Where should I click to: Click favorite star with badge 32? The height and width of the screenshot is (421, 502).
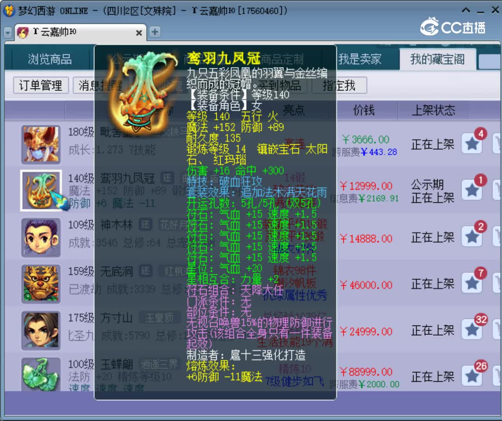pyautogui.click(x=472, y=330)
